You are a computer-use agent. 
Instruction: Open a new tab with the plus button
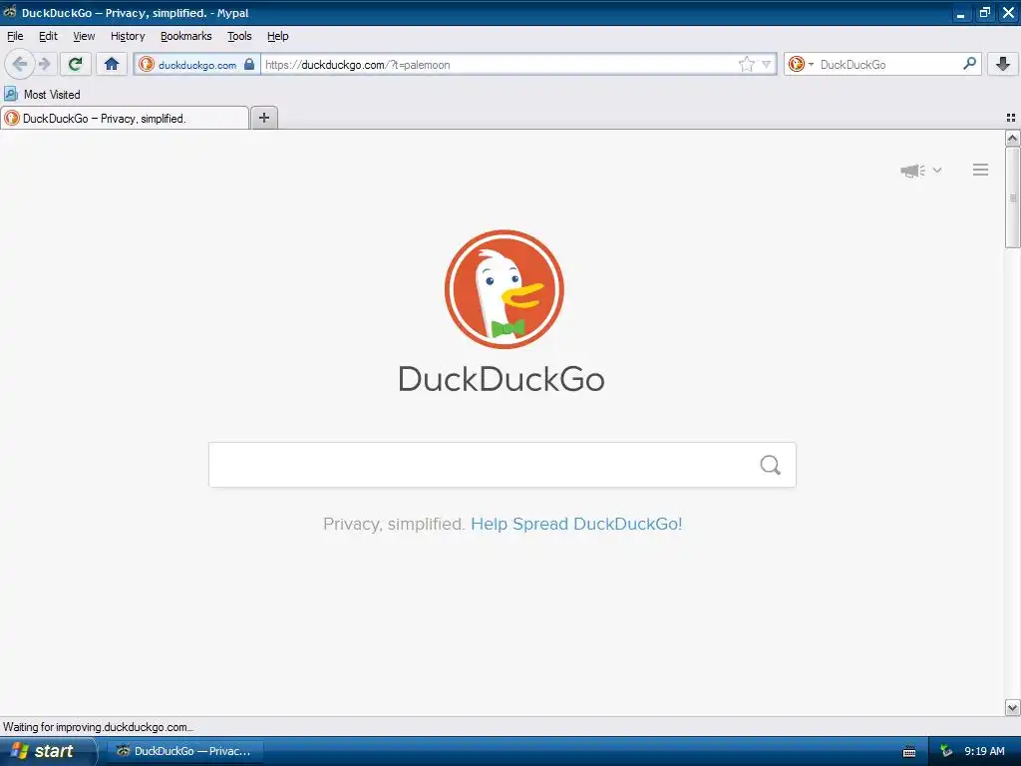point(263,118)
